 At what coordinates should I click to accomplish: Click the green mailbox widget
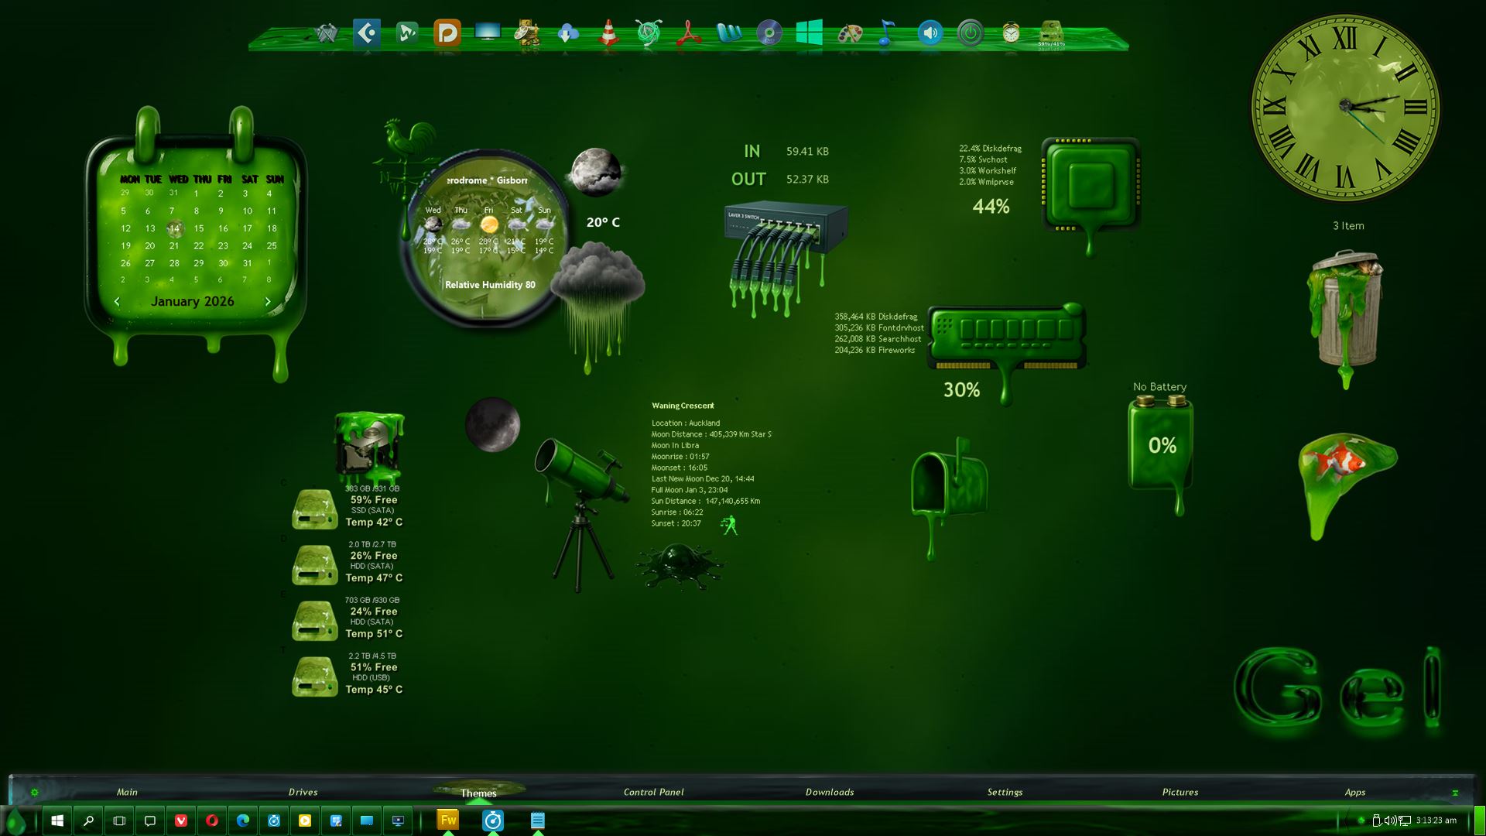point(948,488)
